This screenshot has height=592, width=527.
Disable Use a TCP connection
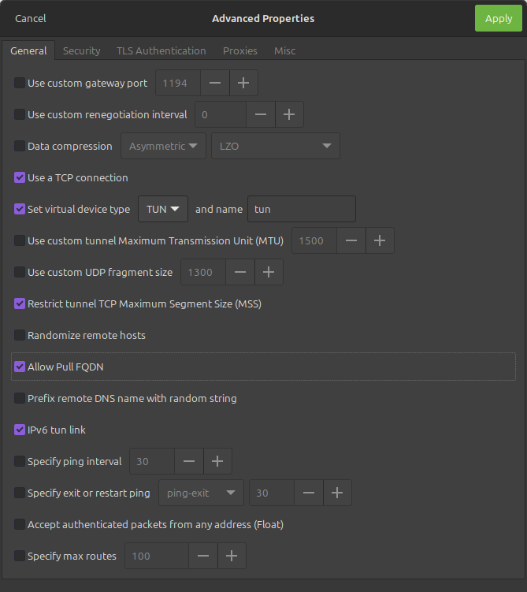pos(20,177)
